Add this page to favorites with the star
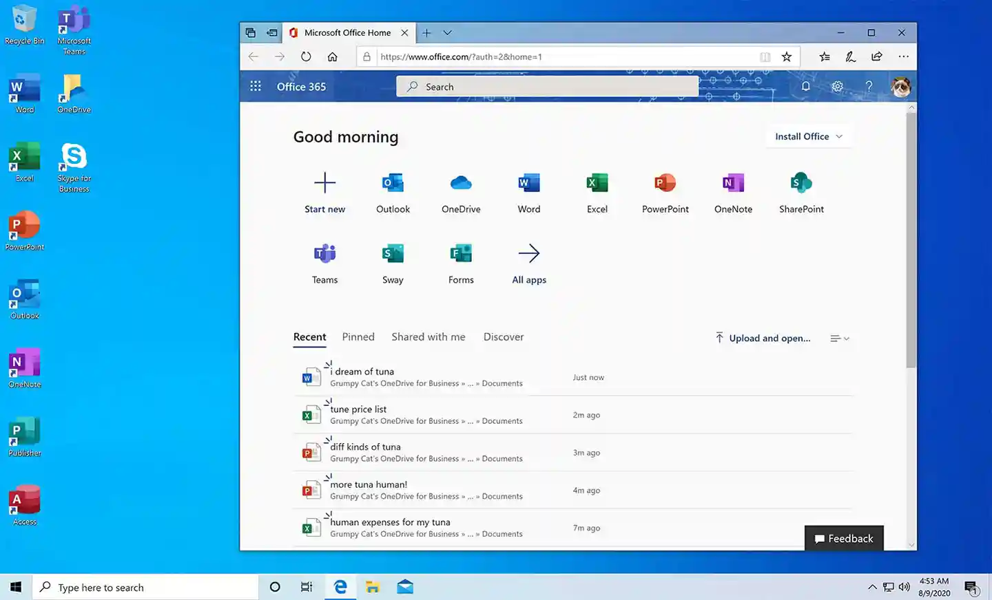Viewport: 992px width, 600px height. pyautogui.click(x=787, y=57)
